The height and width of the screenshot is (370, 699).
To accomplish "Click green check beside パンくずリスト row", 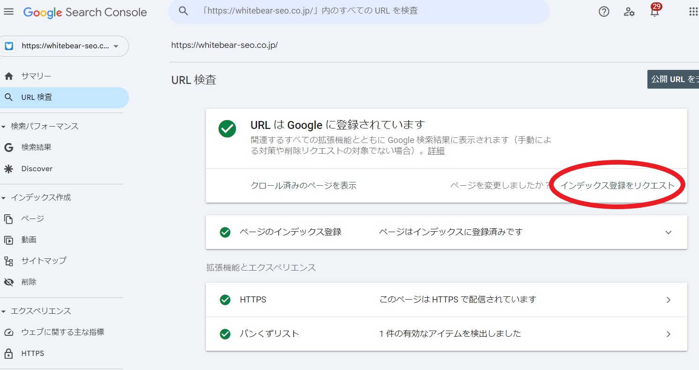I will [225, 334].
